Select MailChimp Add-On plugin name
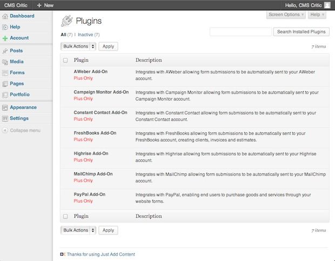Screen dimensions: 335x261 pos(93,174)
